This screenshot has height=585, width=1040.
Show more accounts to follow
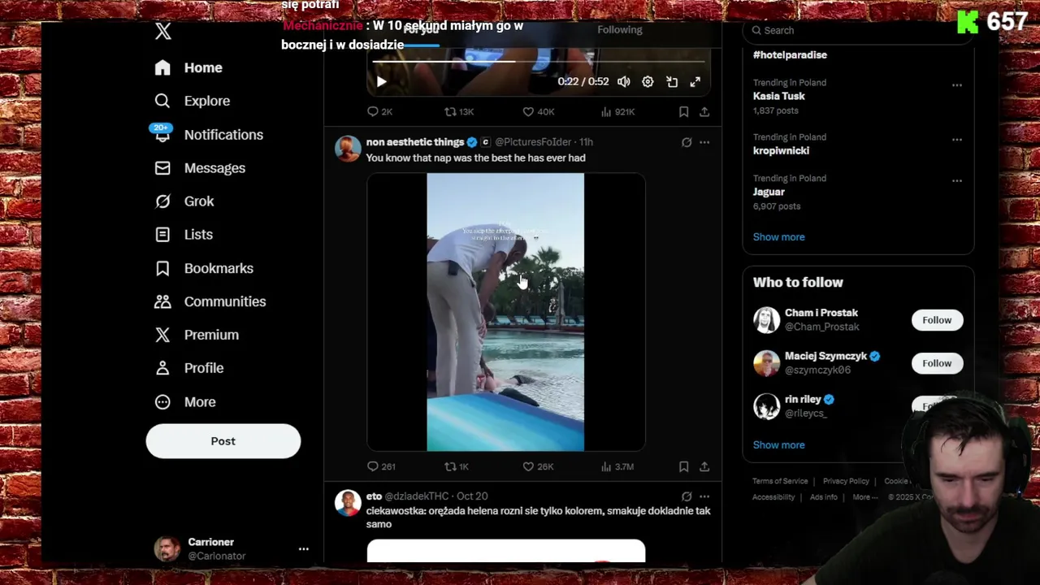pos(778,445)
